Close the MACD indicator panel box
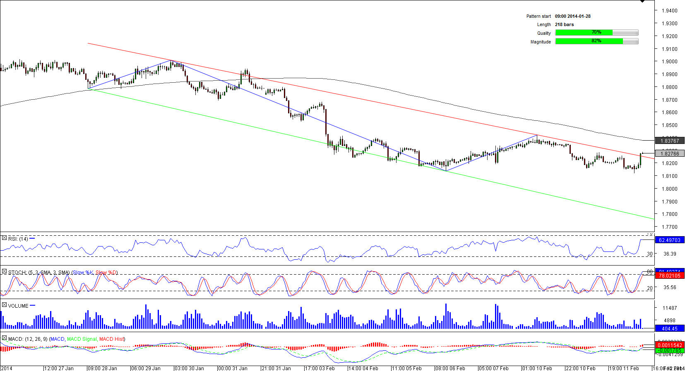Screen dimensions: 685x371 pos(4,338)
